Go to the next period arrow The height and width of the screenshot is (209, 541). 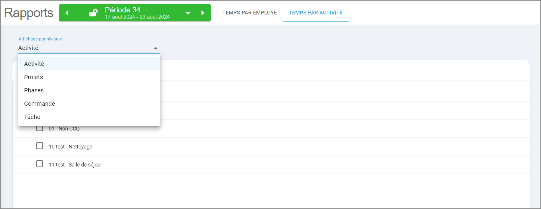click(203, 13)
